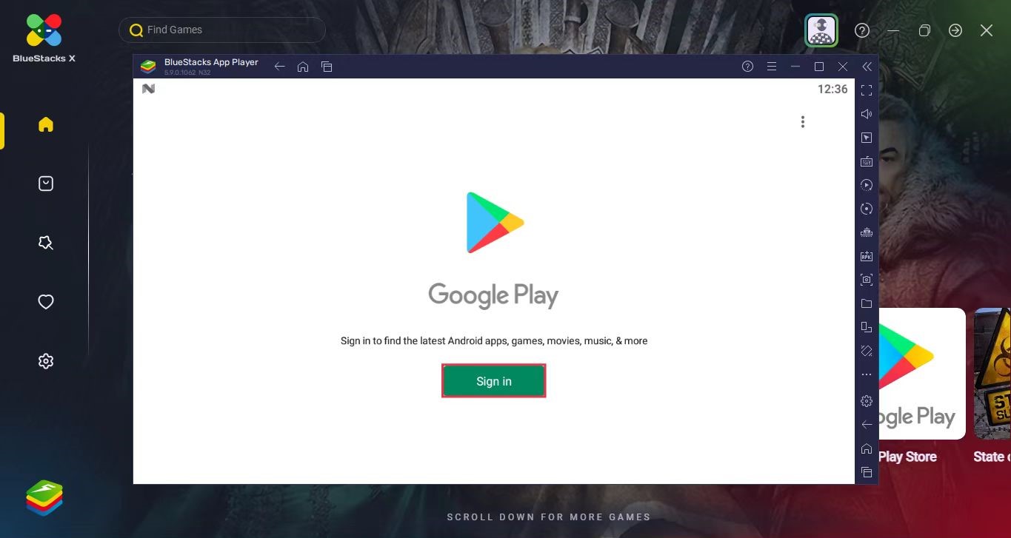Collapse the App Player side toolbar

pyautogui.click(x=867, y=67)
